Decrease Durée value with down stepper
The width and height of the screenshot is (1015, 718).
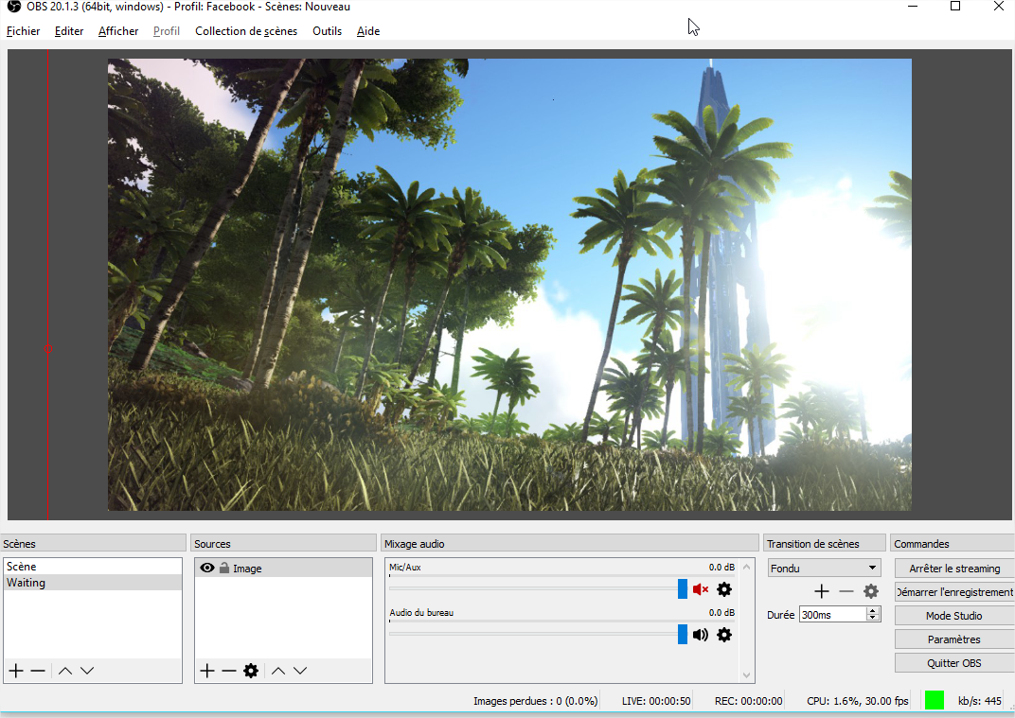(873, 619)
